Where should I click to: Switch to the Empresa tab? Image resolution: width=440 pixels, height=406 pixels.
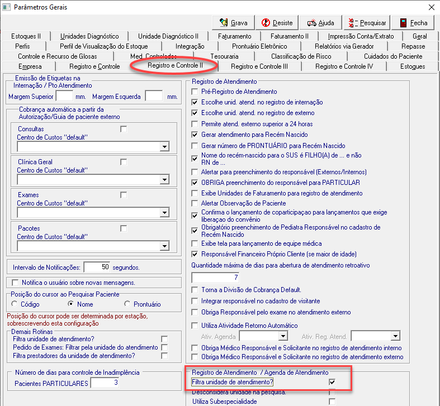pos(30,66)
